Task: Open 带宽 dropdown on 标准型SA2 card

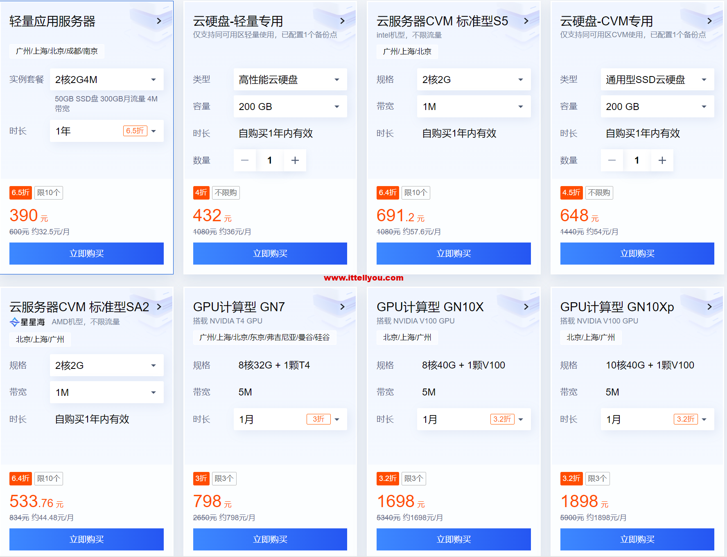Action: 107,392
